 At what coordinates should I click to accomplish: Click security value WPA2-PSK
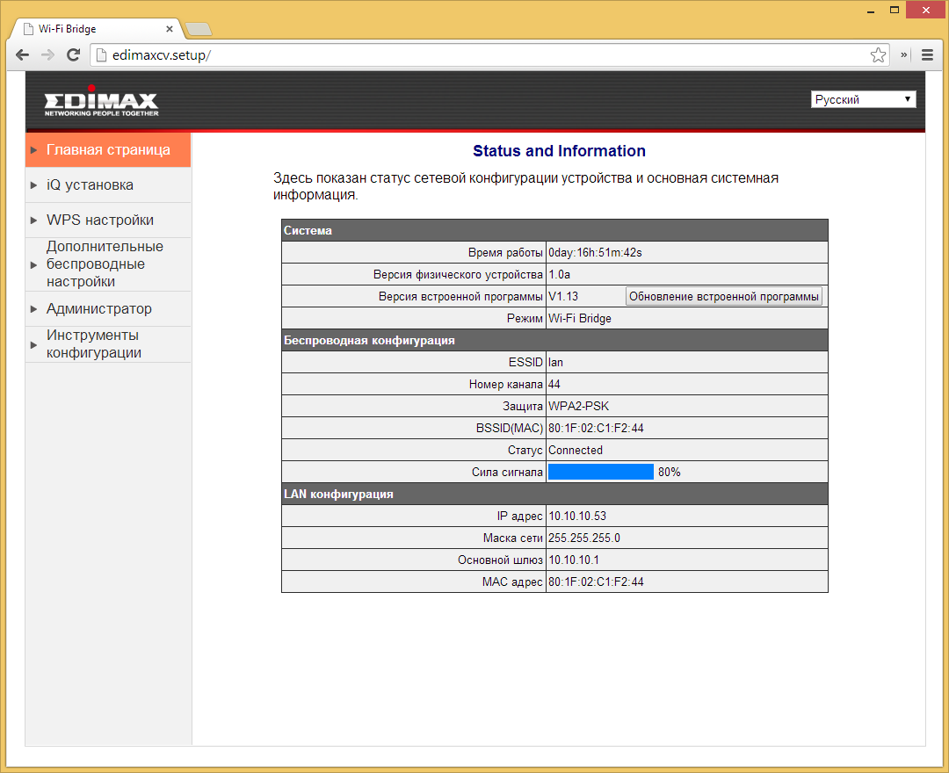coord(578,407)
